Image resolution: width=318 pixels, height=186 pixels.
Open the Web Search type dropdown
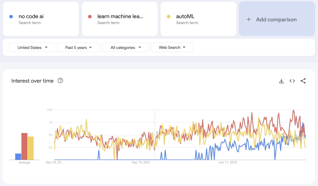172,47
